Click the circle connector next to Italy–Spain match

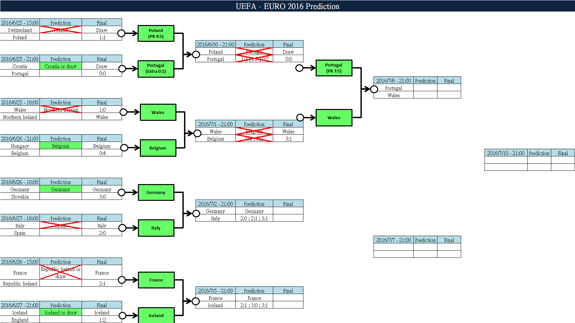122,228
